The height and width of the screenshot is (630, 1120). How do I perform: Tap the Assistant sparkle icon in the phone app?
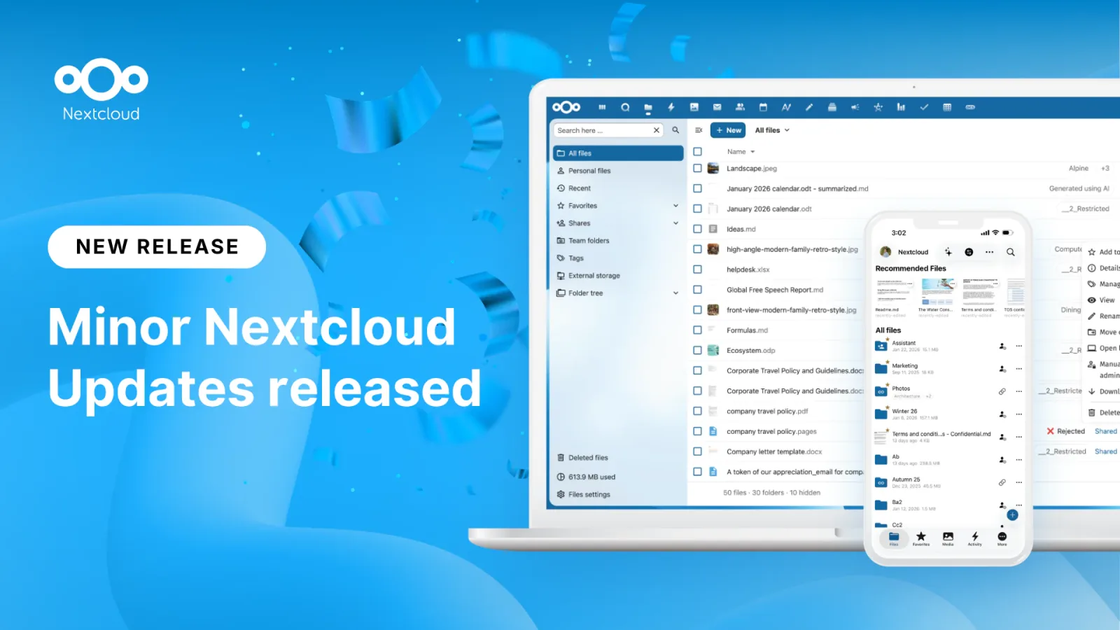tap(948, 252)
